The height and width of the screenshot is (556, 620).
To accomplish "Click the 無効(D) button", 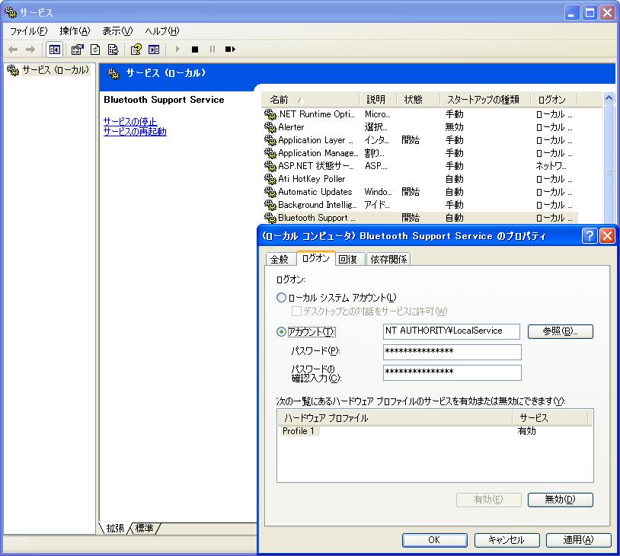I will coord(561,500).
